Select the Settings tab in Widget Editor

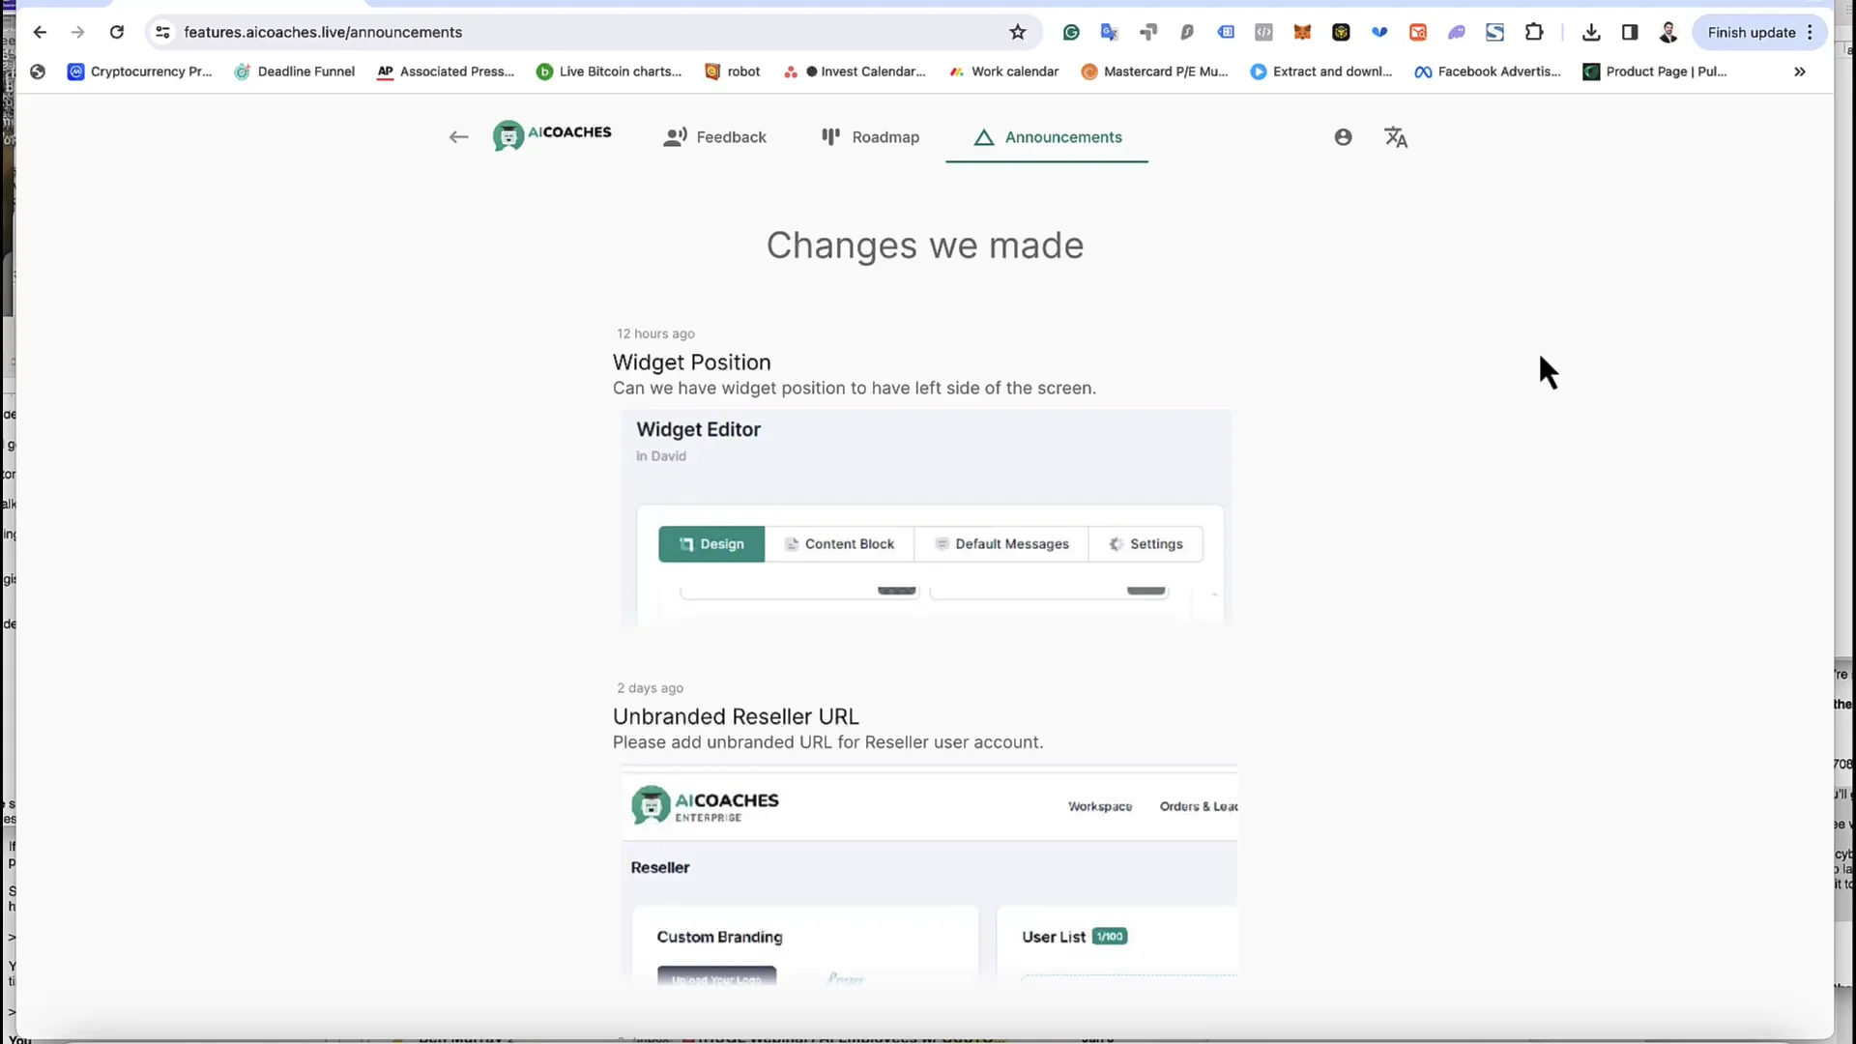point(1145,544)
